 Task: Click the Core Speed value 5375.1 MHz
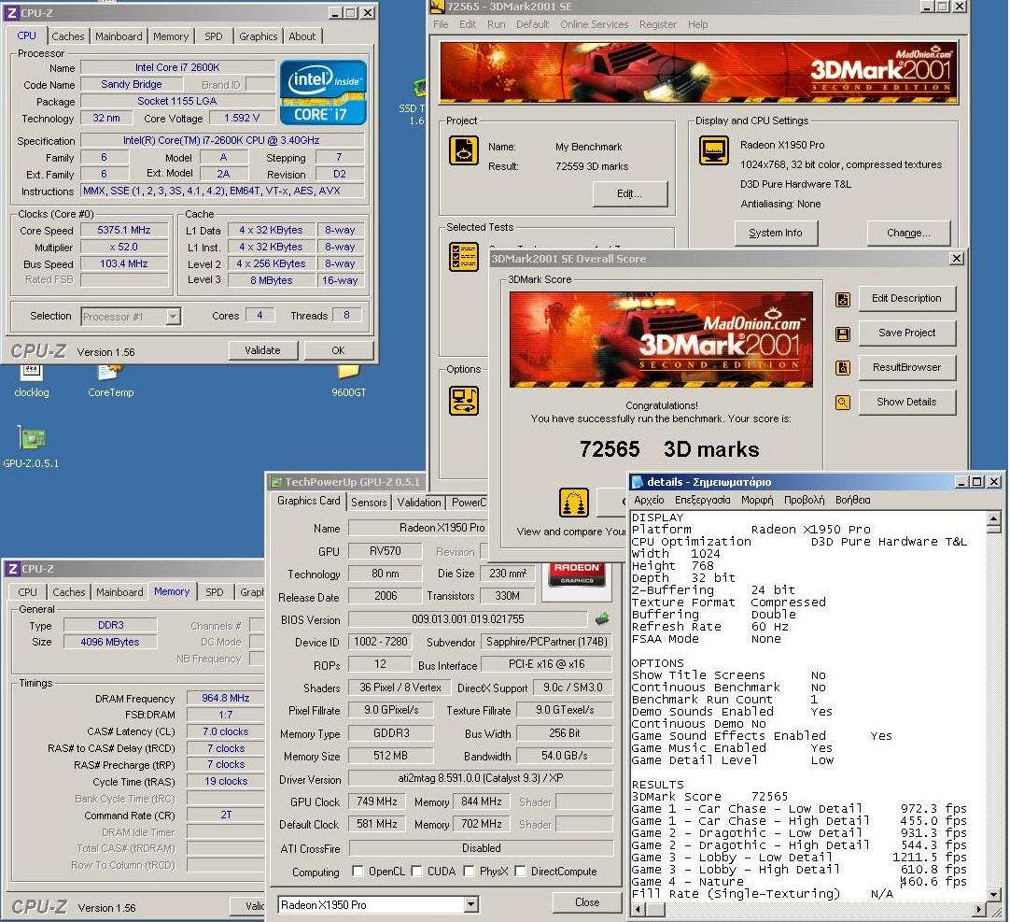(x=123, y=230)
